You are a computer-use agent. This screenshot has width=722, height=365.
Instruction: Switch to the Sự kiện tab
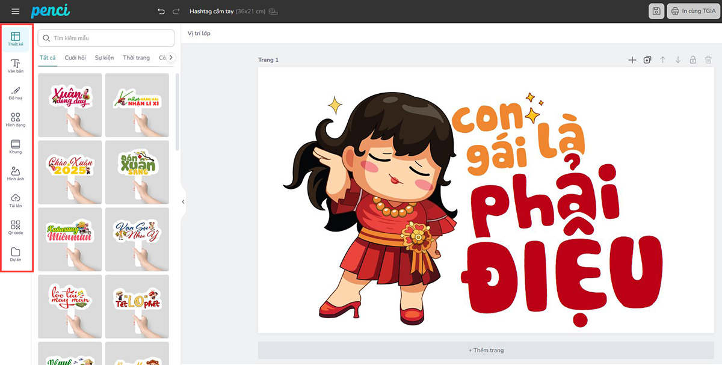point(104,58)
